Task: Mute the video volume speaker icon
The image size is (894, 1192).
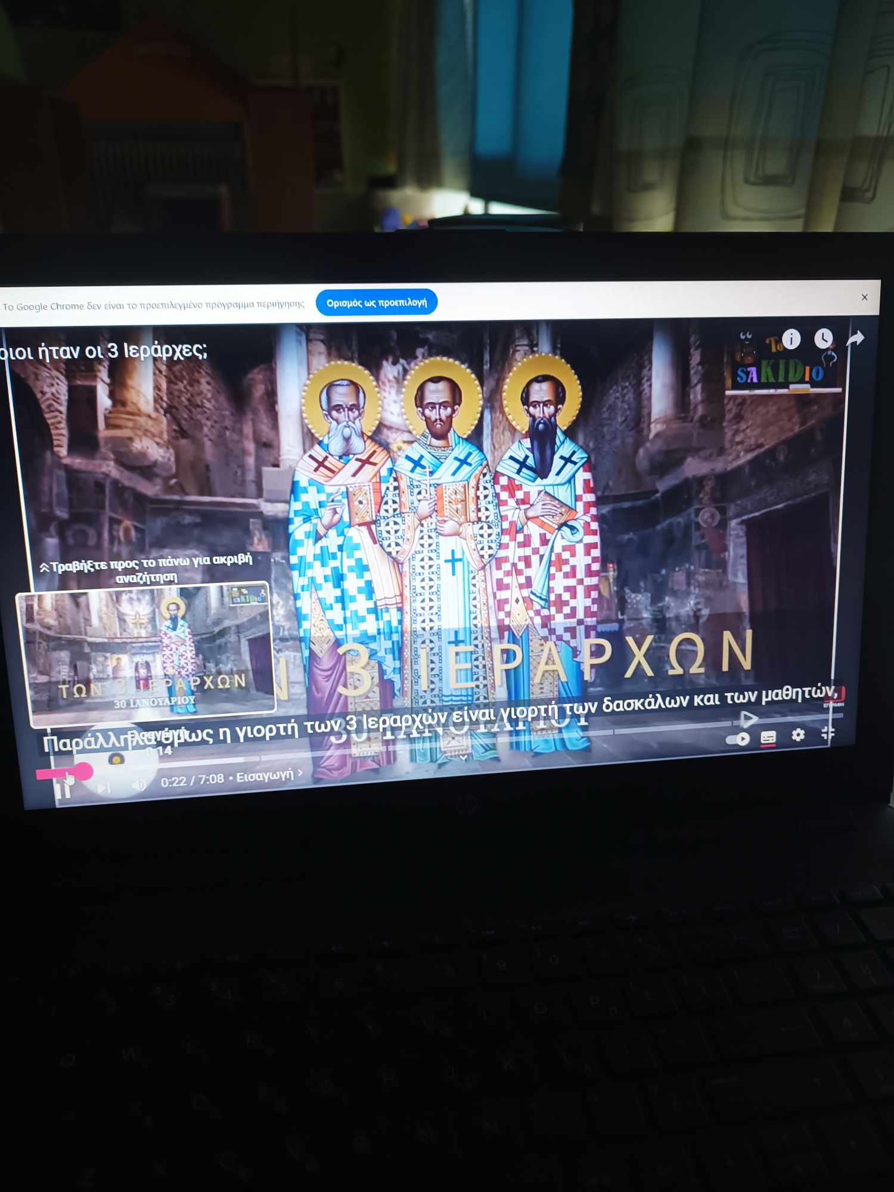Action: coord(138,785)
